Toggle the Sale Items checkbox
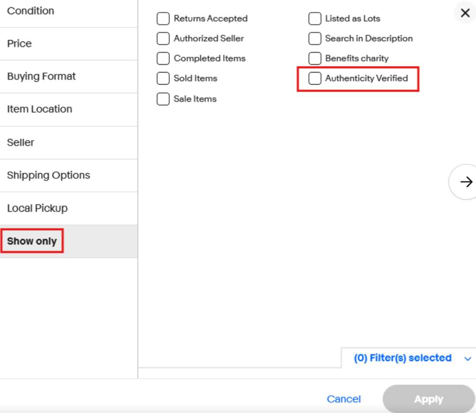The image size is (476, 413). click(x=163, y=99)
